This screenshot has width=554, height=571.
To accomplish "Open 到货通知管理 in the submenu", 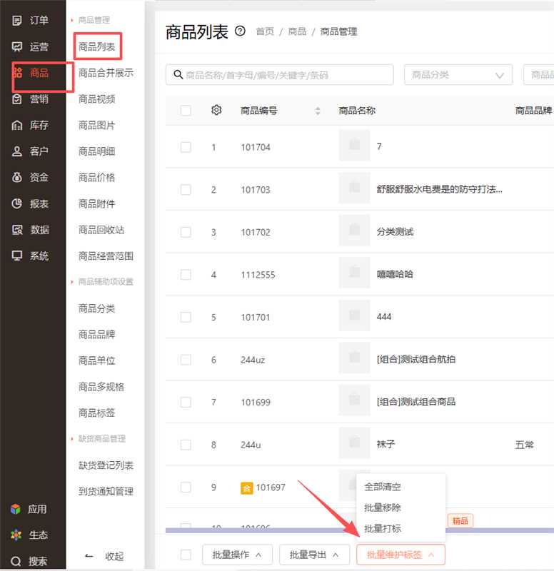I will [106, 491].
